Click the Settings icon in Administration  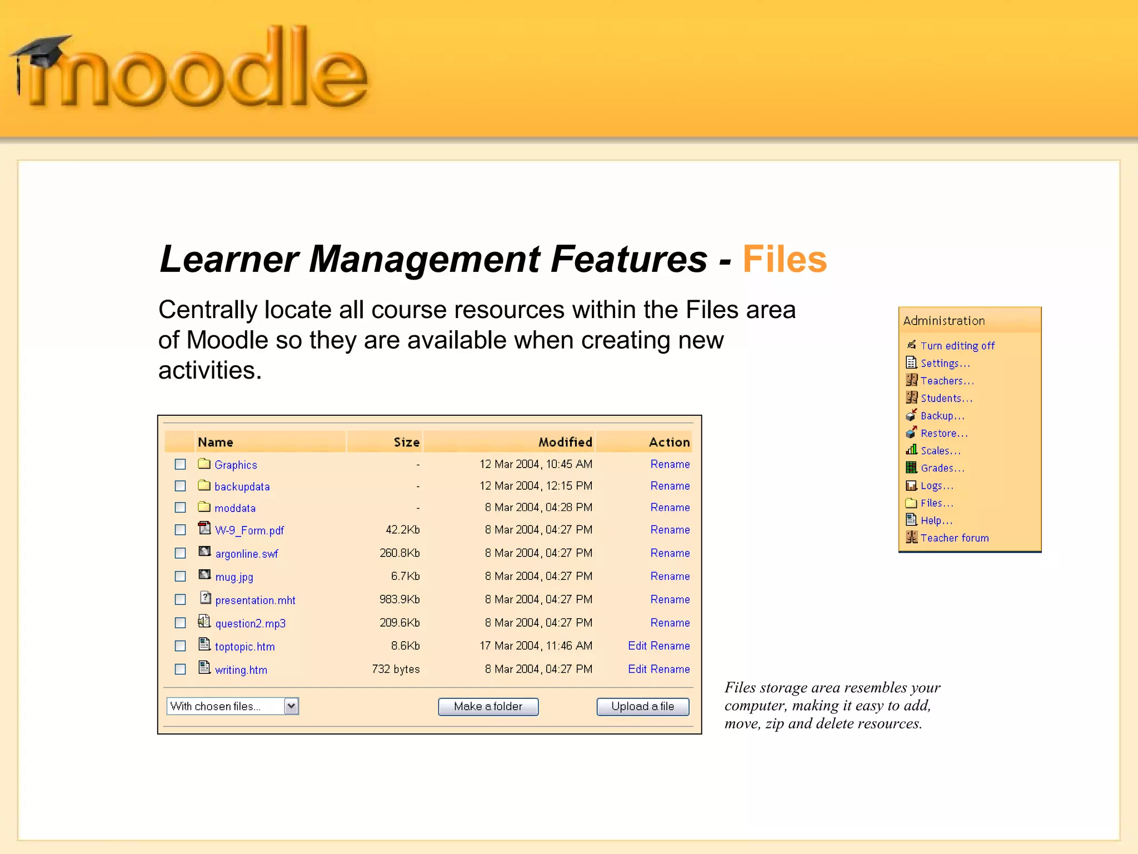pyautogui.click(x=911, y=363)
